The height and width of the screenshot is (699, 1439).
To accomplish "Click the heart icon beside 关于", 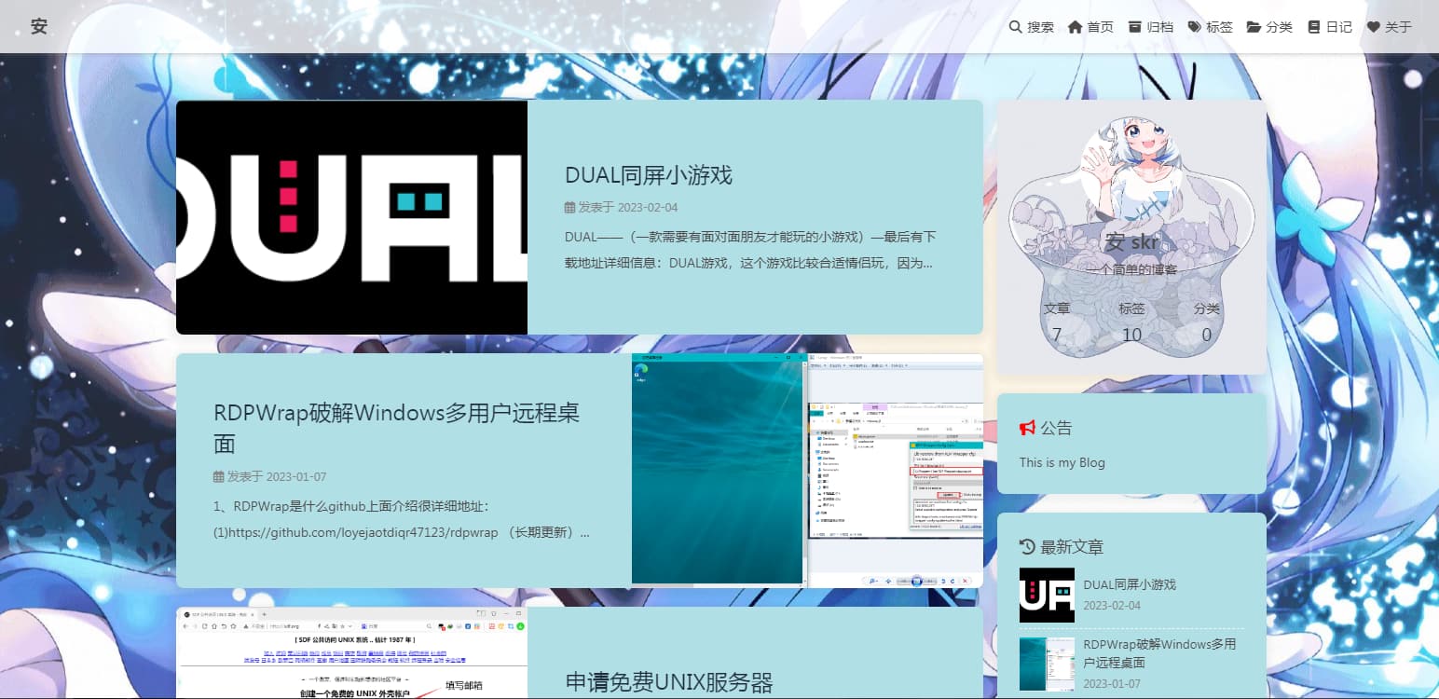I will pos(1374,27).
